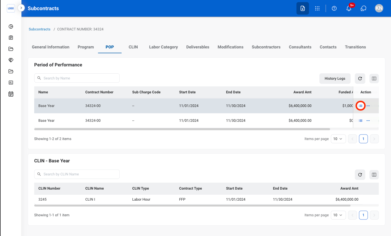View notifications via the bell icon
391x236 pixels.
349,8
